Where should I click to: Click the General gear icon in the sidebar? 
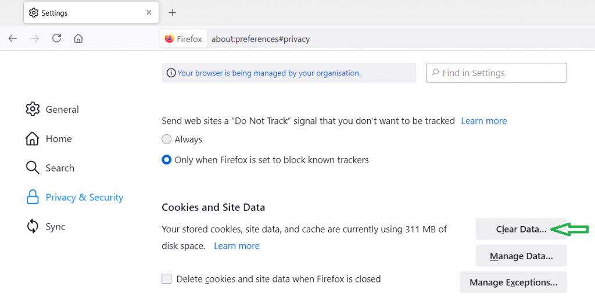click(x=33, y=109)
